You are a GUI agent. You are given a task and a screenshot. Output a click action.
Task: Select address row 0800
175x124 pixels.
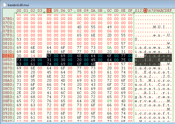click(8, 39)
